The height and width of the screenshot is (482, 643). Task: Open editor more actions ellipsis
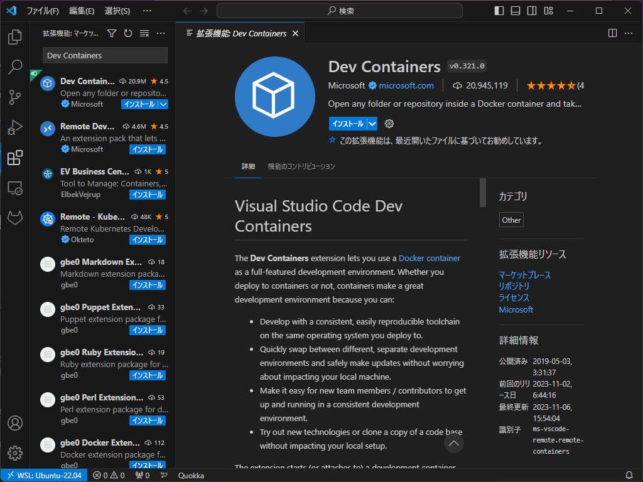629,33
